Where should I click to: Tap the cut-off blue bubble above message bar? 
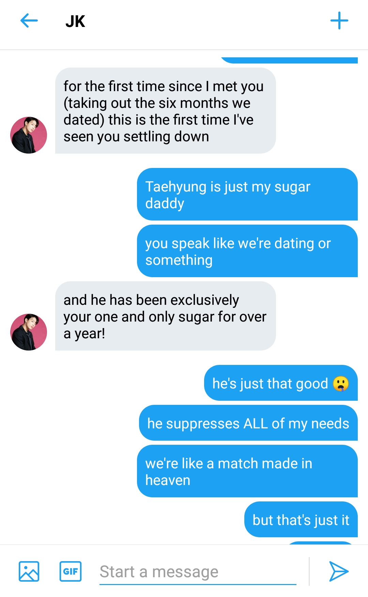[x=320, y=543]
